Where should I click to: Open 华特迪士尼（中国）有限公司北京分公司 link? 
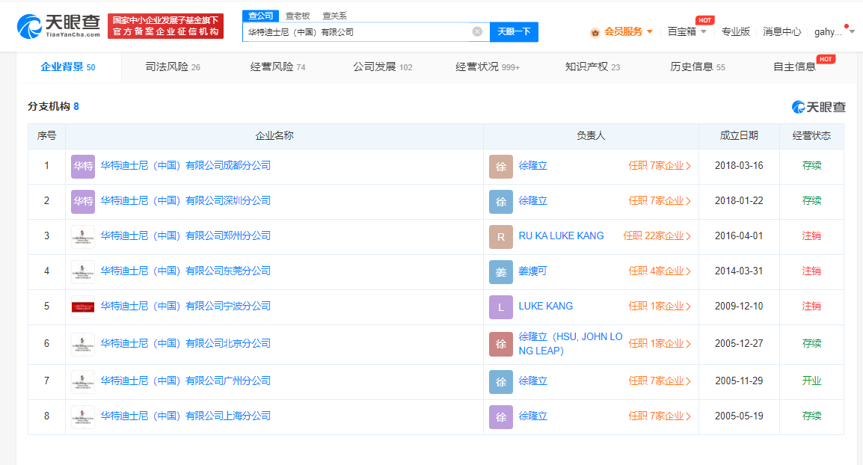185,344
